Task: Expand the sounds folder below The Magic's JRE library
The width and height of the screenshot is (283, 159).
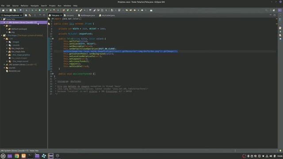Action: [4, 68]
